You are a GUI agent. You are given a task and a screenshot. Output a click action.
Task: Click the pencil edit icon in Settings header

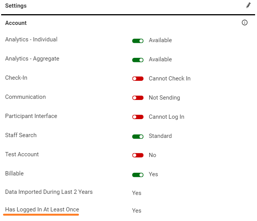[x=248, y=6]
